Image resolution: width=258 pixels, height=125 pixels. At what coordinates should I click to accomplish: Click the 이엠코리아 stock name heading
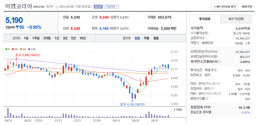(19, 6)
